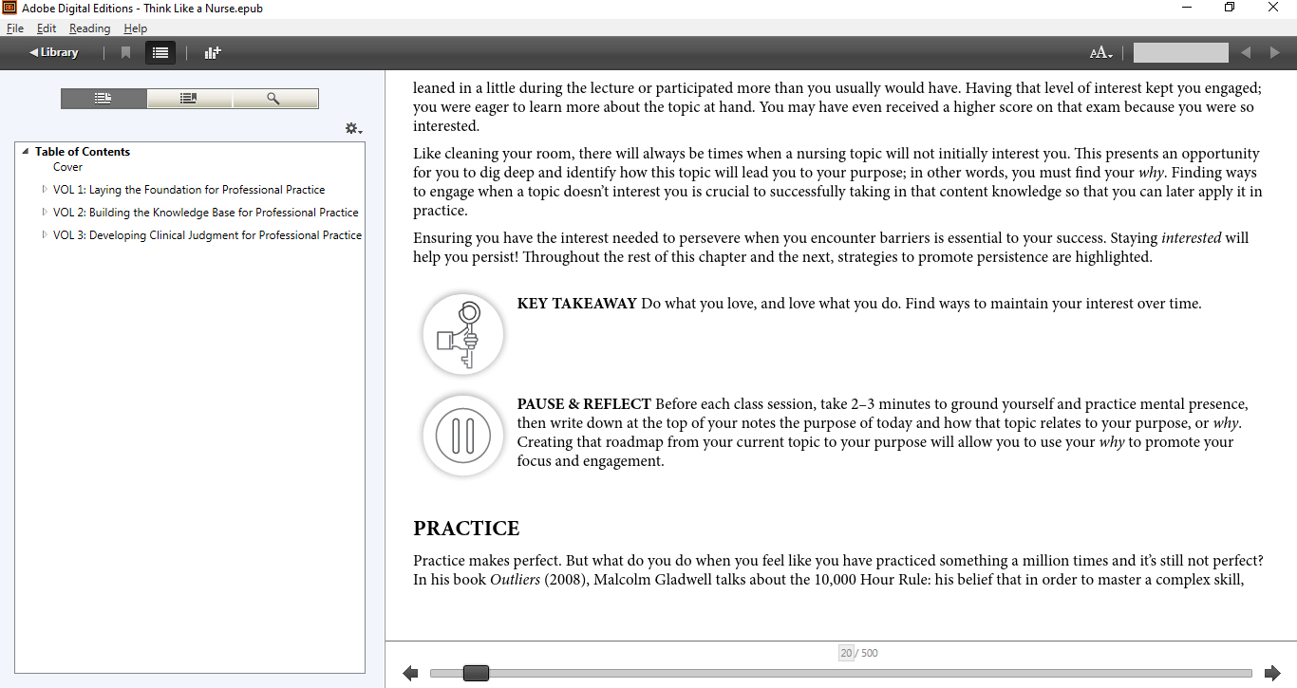This screenshot has width=1297, height=688.
Task: Go to the next search result arrow
Action: click(x=1275, y=53)
